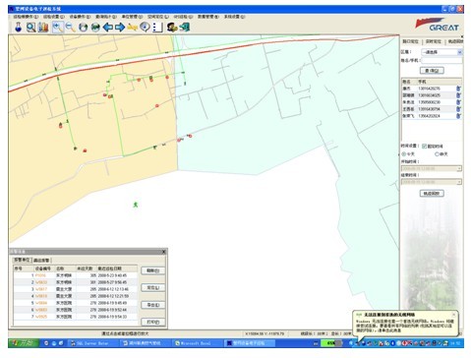Click the first globe view icon
Image resolution: width=471 pixels, height=358 pixels.
[84, 28]
